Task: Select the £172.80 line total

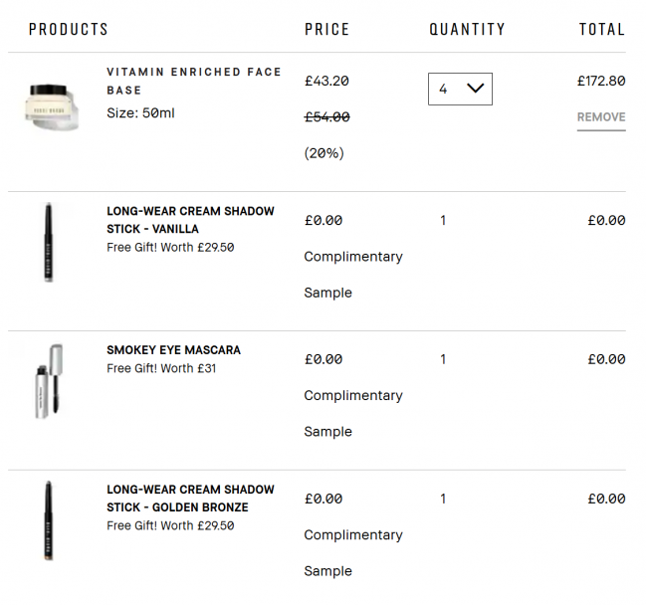Action: [601, 81]
